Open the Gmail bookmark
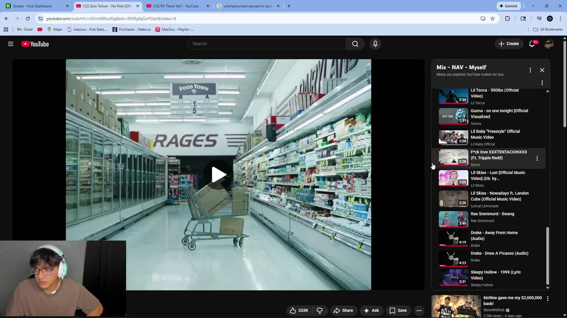Screen dimensions: 567x318 25,29
